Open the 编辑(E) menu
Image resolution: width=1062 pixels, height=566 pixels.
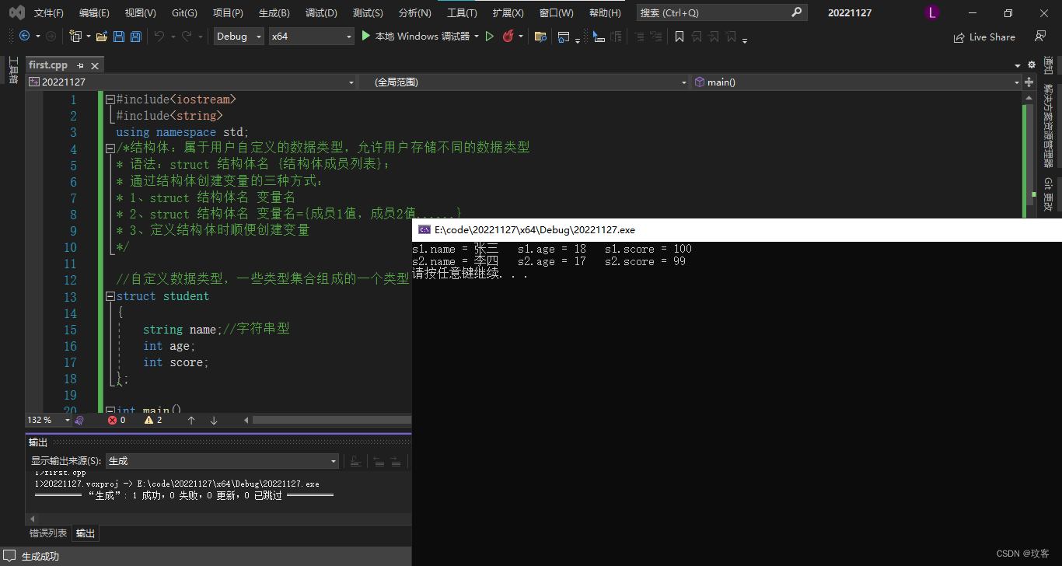click(94, 12)
